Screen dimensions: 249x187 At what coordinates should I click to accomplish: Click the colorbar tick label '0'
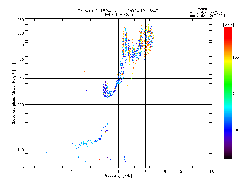coord(233,94)
